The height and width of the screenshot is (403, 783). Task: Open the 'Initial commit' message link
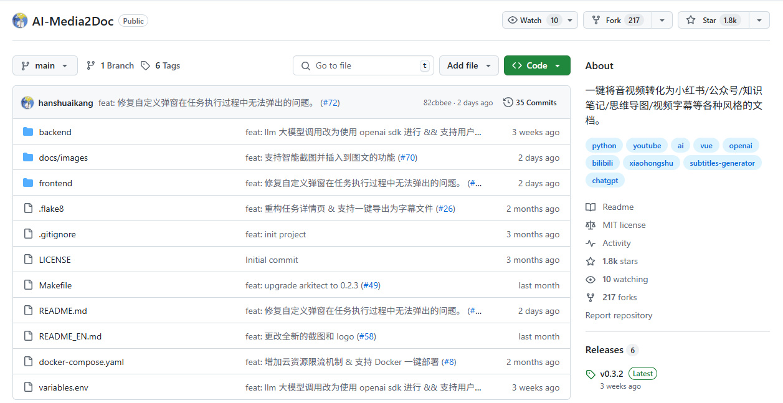point(272,260)
